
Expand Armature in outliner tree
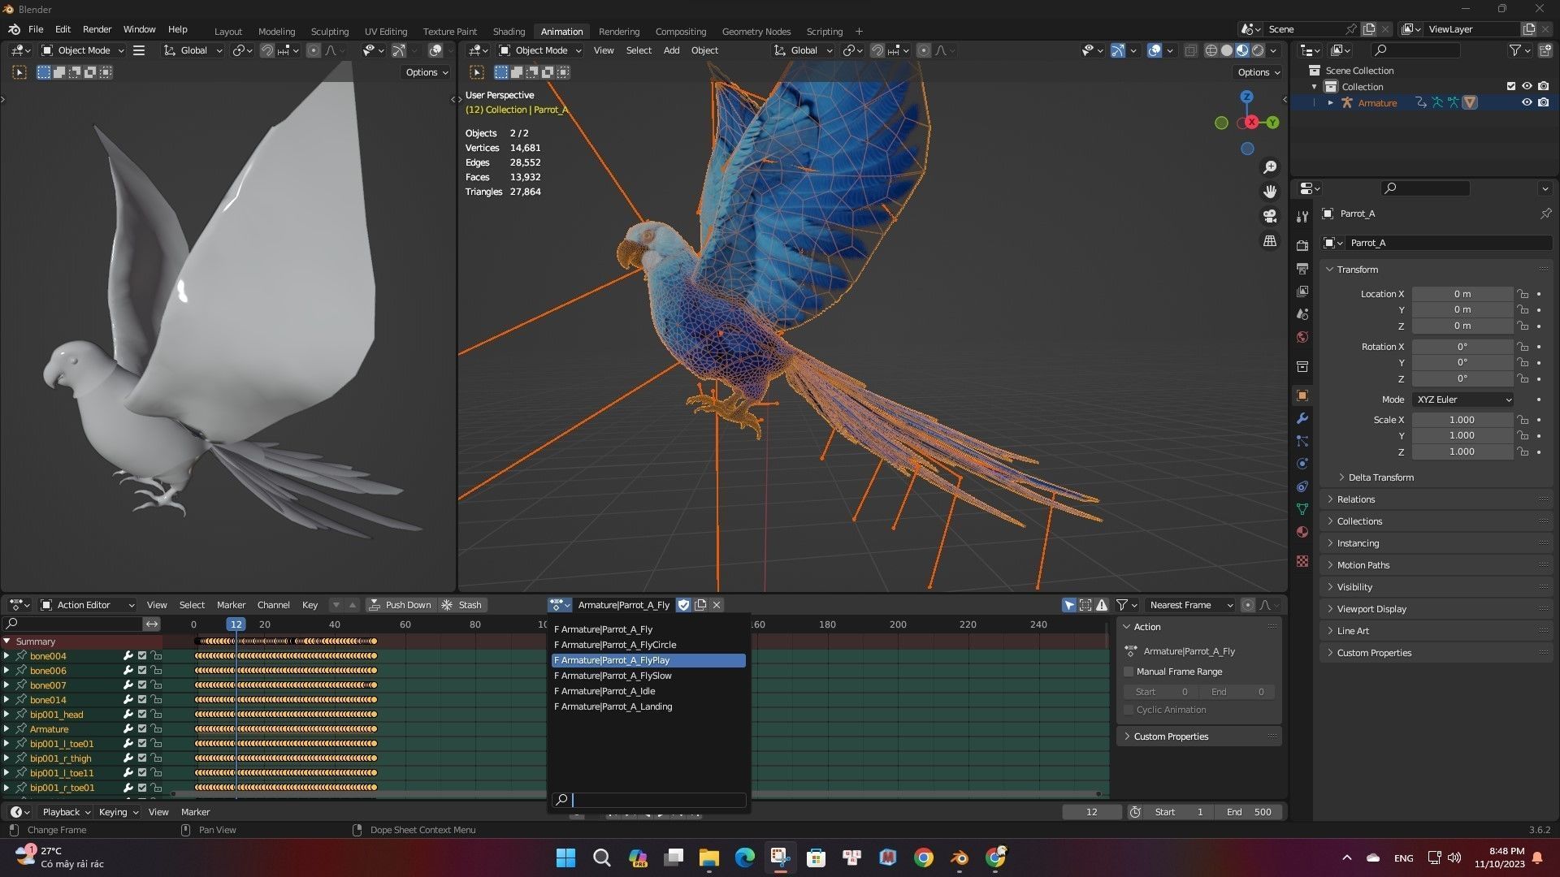click(1330, 102)
